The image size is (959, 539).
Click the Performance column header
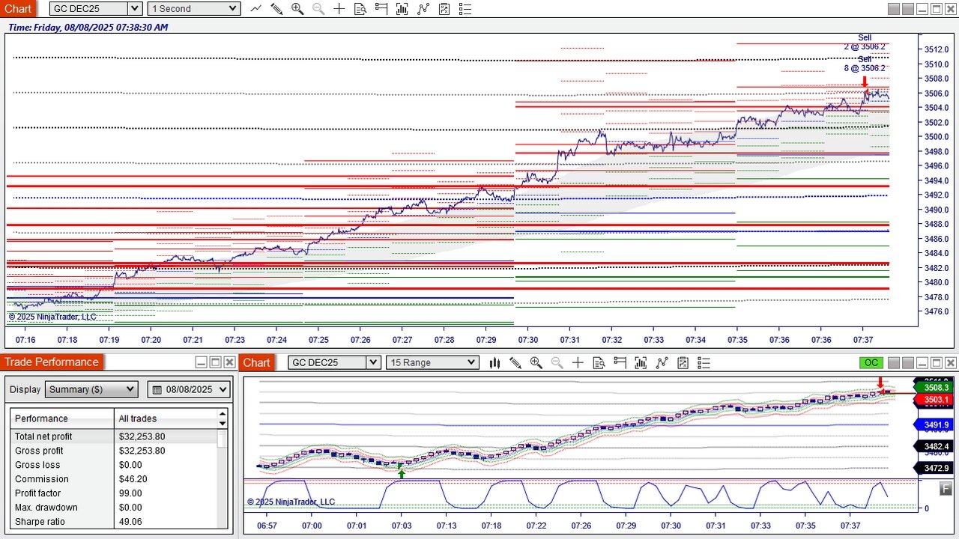[62, 418]
